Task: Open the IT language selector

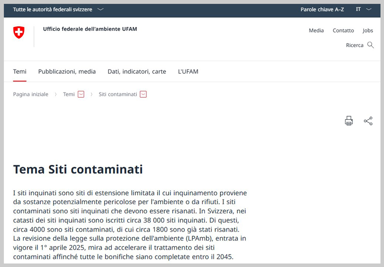Action: (x=363, y=10)
